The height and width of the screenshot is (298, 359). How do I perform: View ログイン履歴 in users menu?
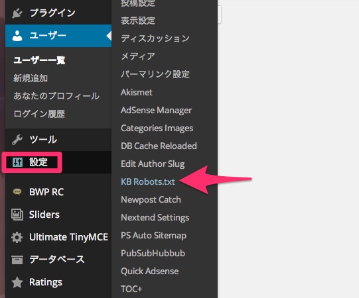pos(39,114)
